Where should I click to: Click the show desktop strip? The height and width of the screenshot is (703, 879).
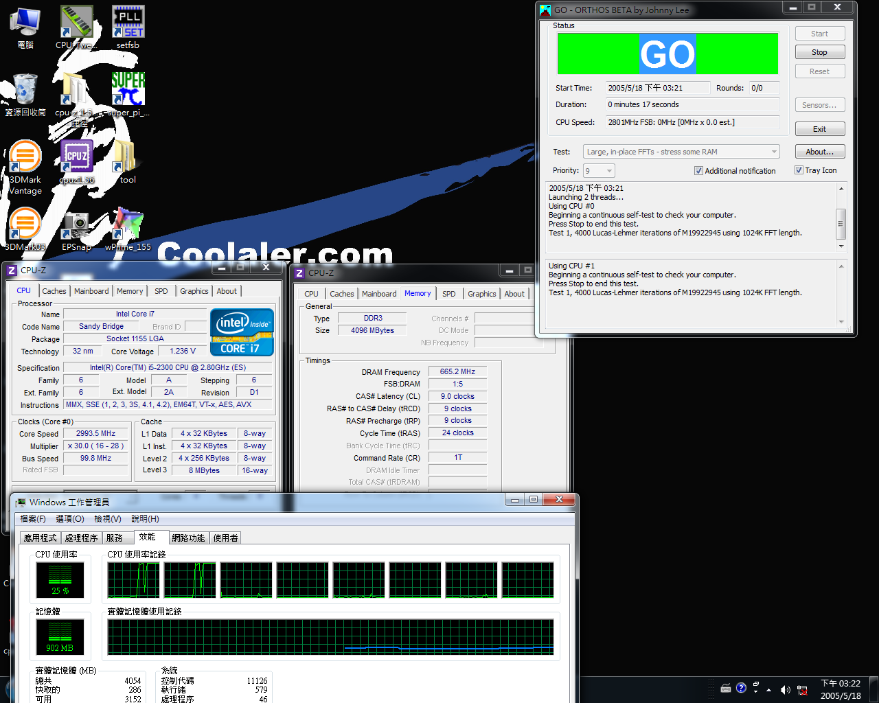[874, 690]
